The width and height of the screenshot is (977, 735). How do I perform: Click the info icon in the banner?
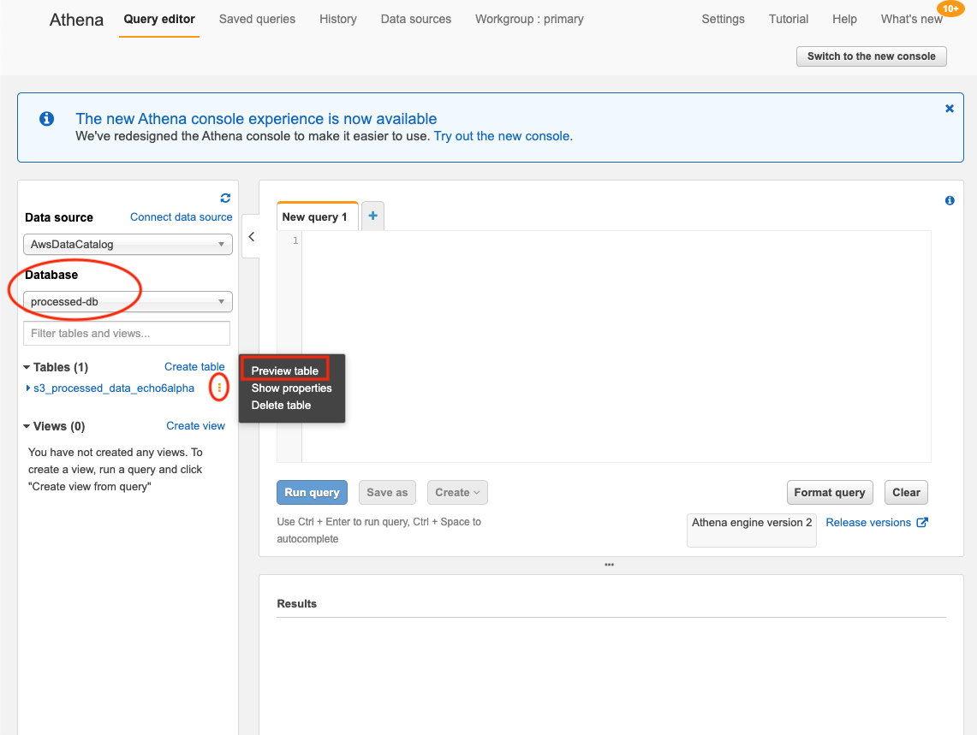click(47, 118)
